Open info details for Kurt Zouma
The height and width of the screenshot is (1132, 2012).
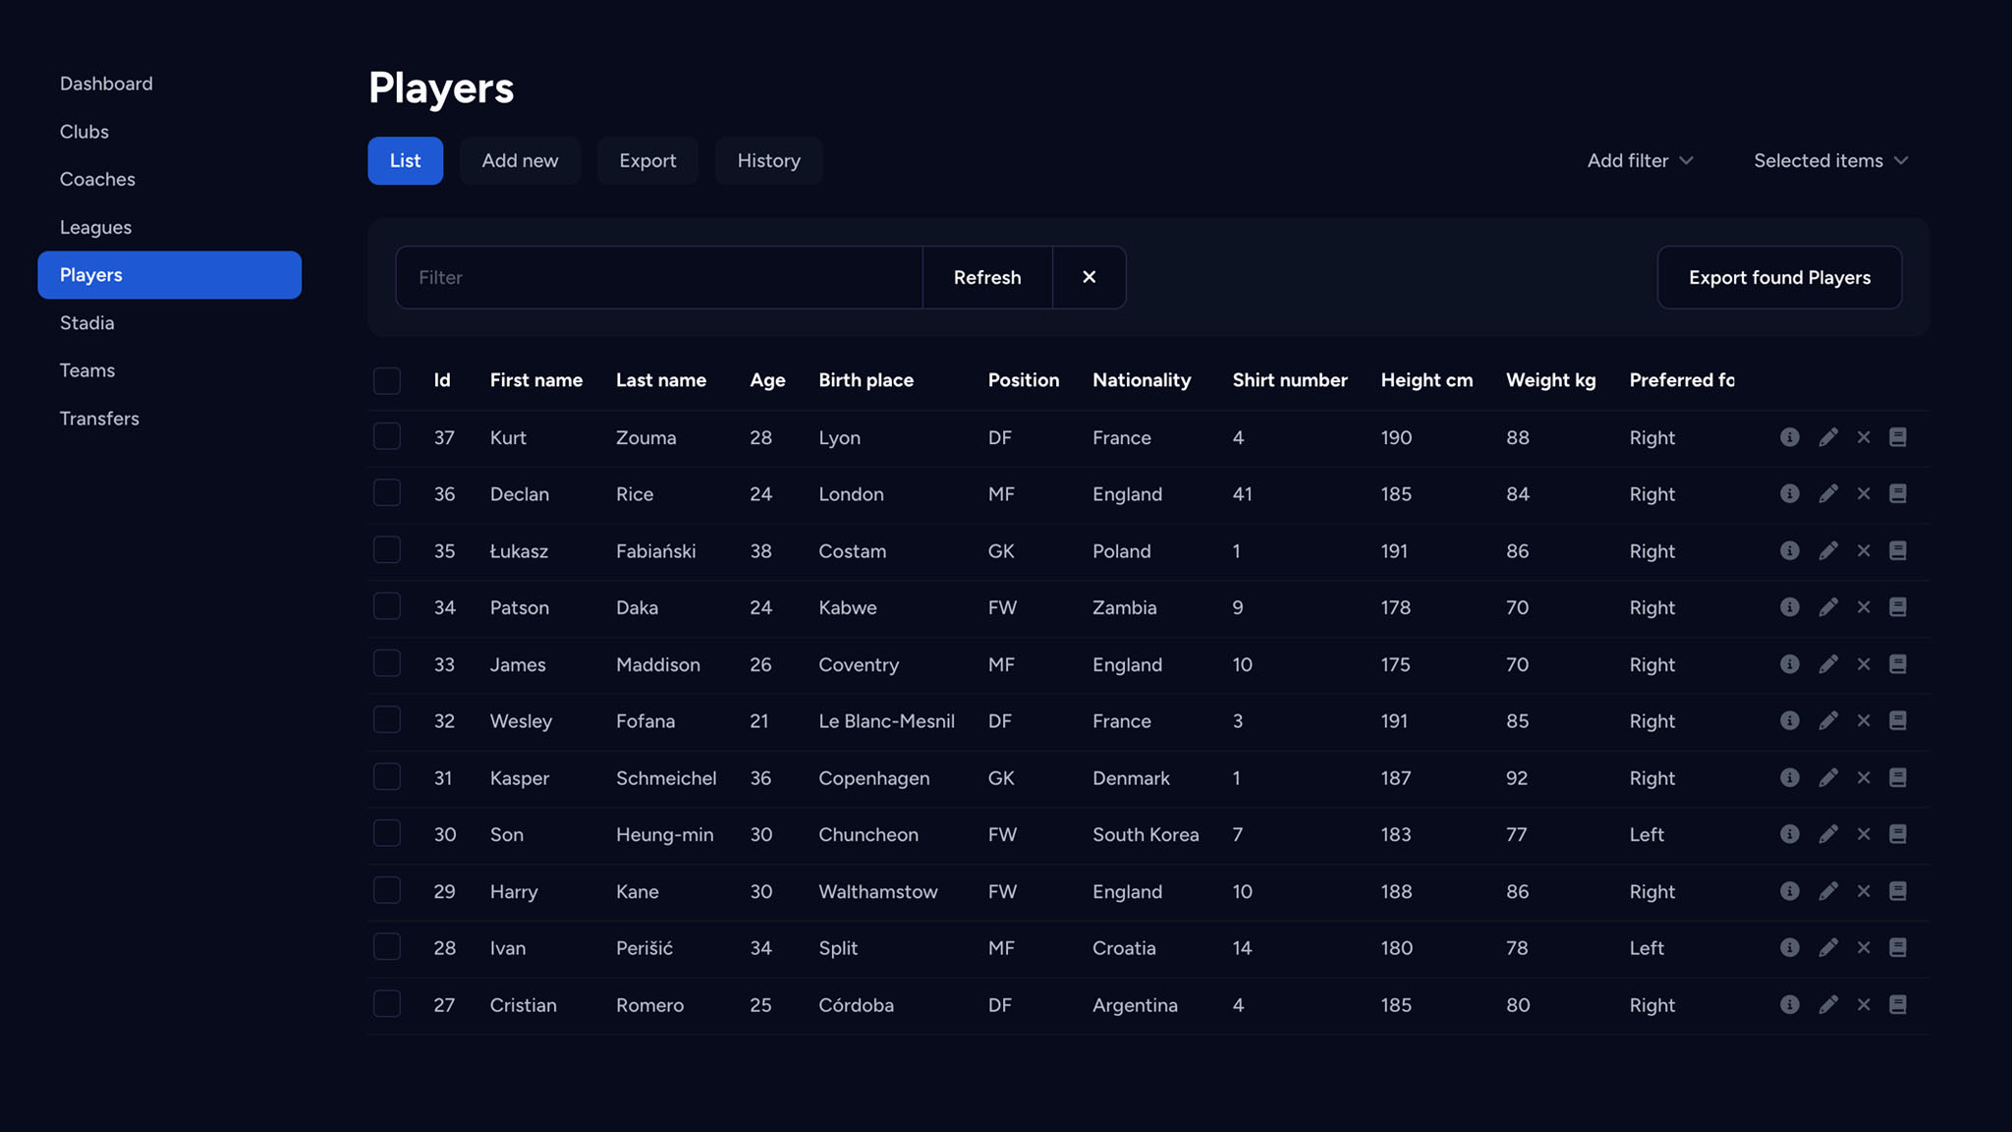[1789, 437]
